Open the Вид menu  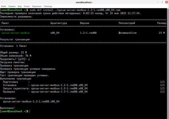tap(20, 6)
